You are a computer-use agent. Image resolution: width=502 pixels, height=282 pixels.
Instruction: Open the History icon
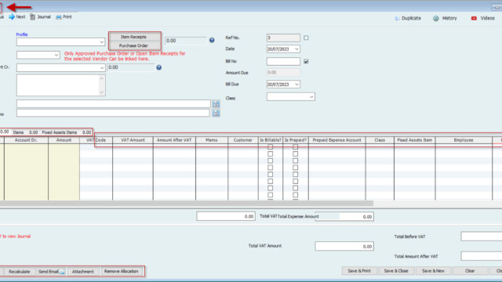(436, 18)
